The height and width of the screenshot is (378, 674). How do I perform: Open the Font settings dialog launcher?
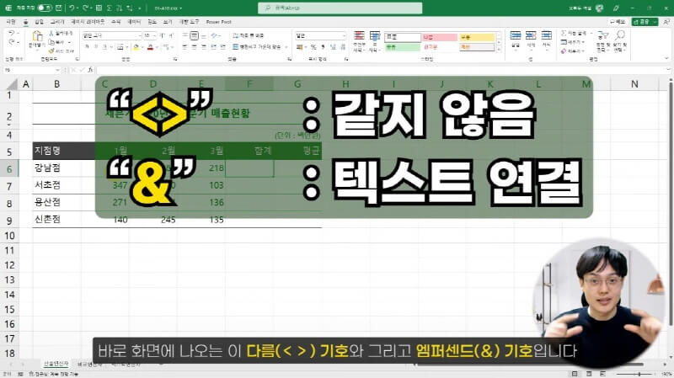click(x=175, y=58)
